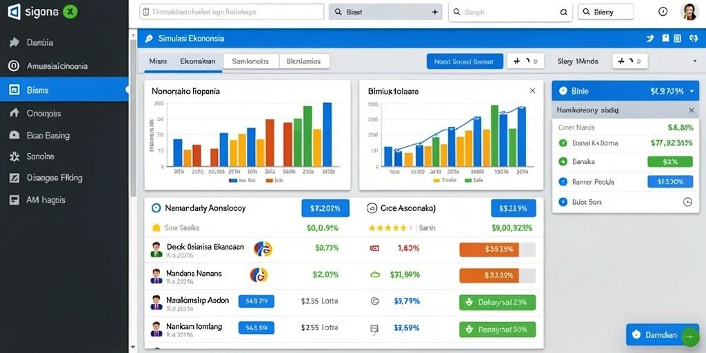Click the green X logo badge
Viewport: 706px width, 353px height.
[70, 12]
